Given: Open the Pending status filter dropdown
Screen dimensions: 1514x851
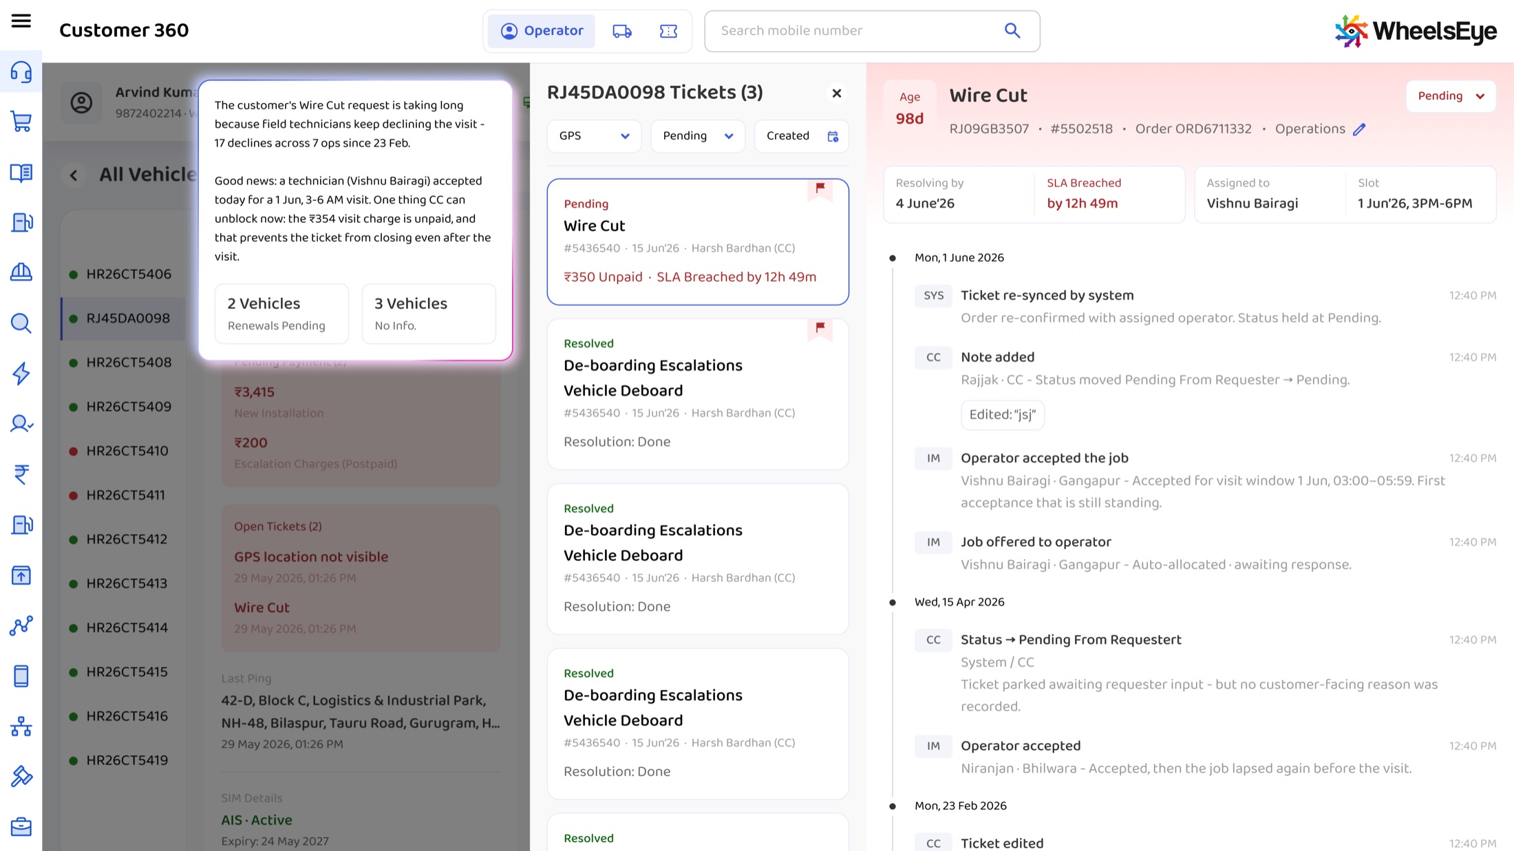Looking at the screenshot, I should click(x=698, y=136).
